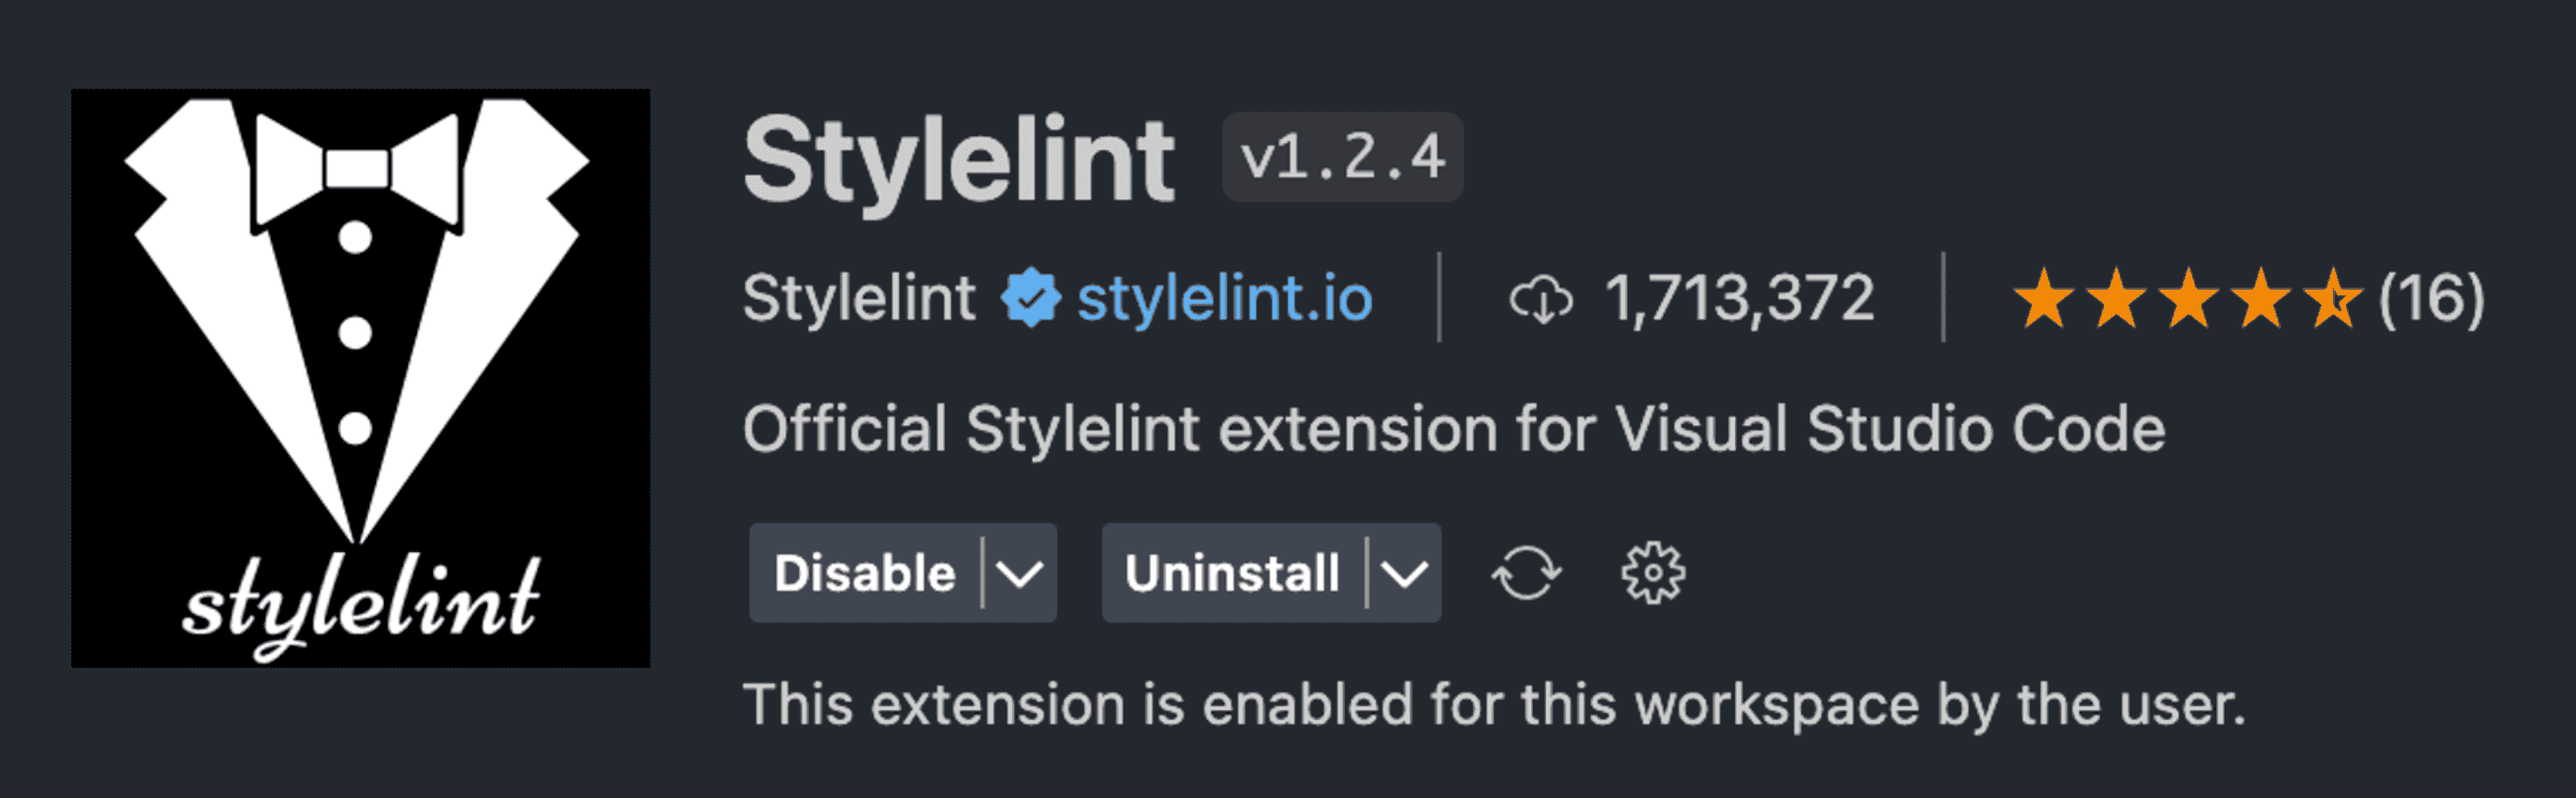Viewport: 2576px width, 798px height.
Task: Click the Uninstall button
Action: click(x=1231, y=573)
